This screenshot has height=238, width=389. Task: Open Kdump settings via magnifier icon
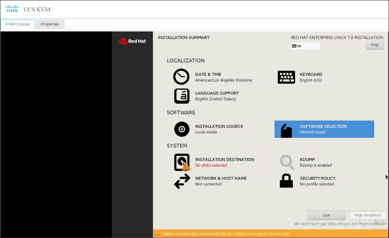click(286, 162)
